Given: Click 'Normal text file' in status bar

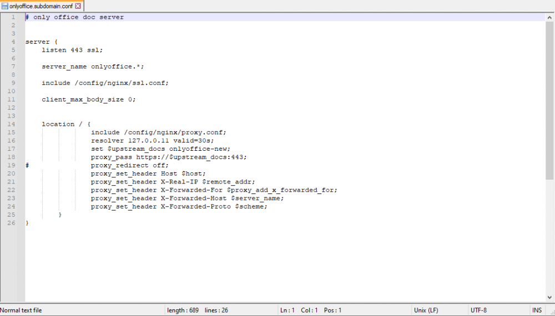Looking at the screenshot, I should pos(21,310).
